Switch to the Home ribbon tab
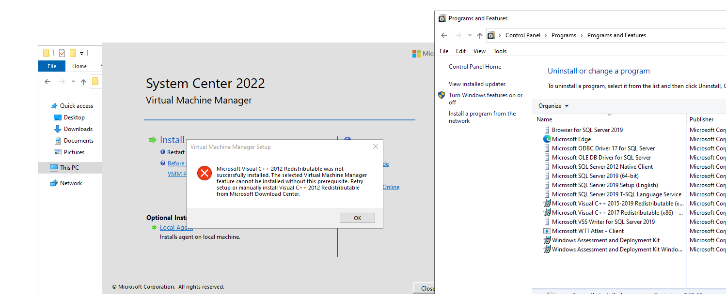 pos(79,66)
